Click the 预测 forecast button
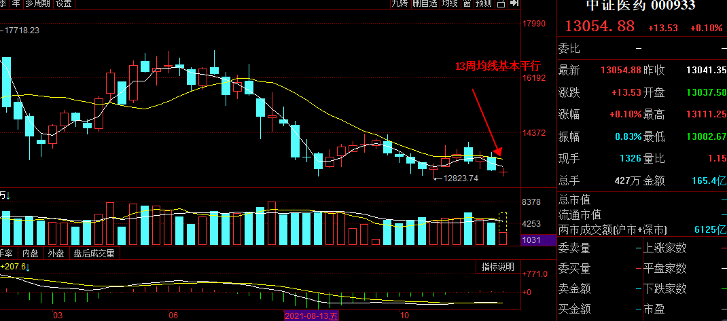The height and width of the screenshot is (321, 727). click(484, 4)
